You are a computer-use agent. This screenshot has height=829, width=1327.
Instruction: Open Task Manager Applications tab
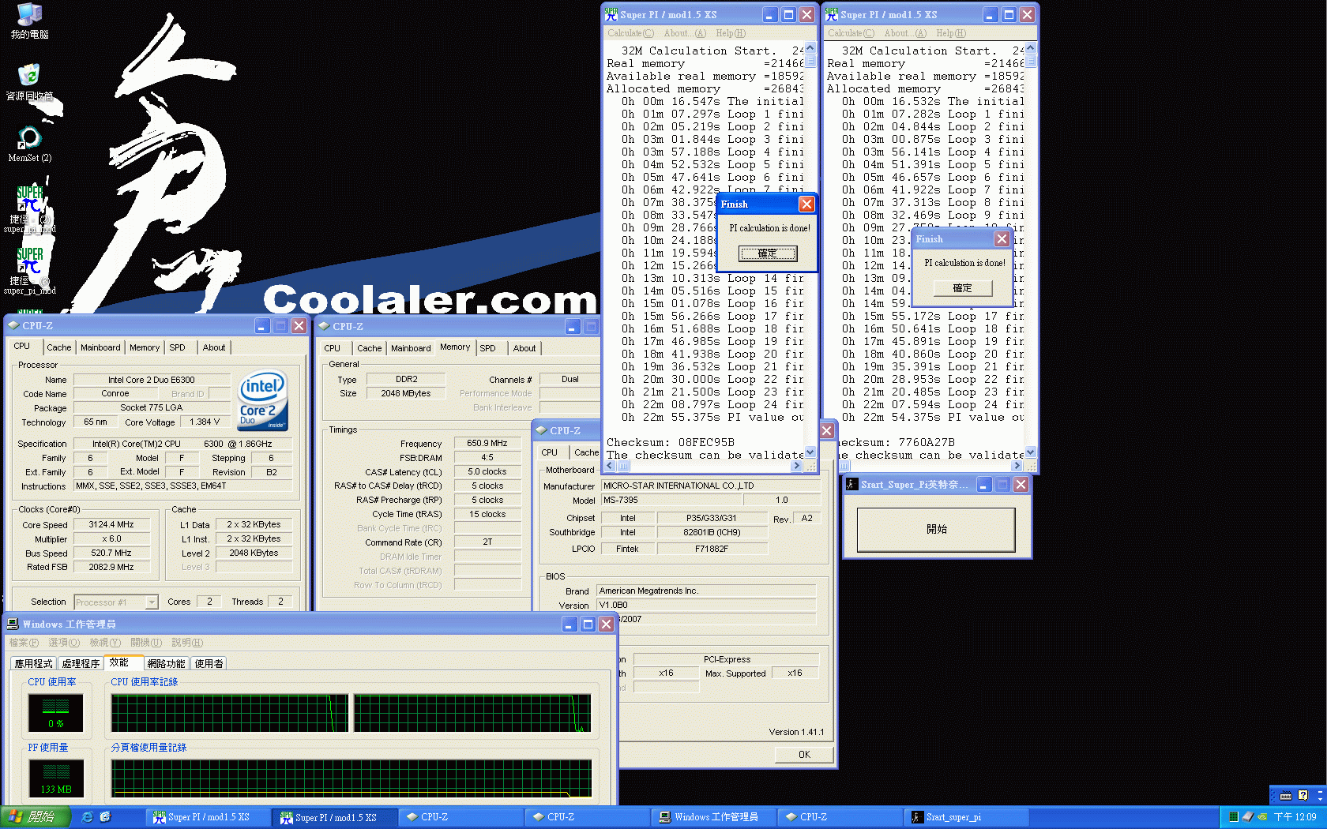33,664
